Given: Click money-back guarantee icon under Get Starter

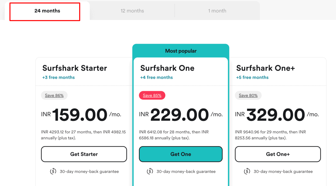Looking at the screenshot, I should (53, 172).
